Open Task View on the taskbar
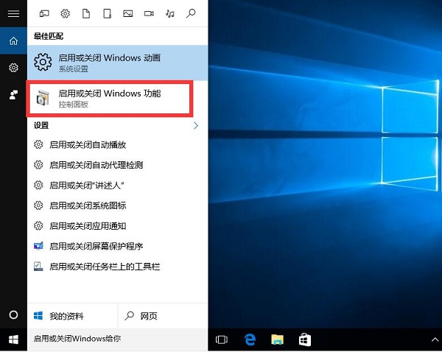 pos(222,339)
